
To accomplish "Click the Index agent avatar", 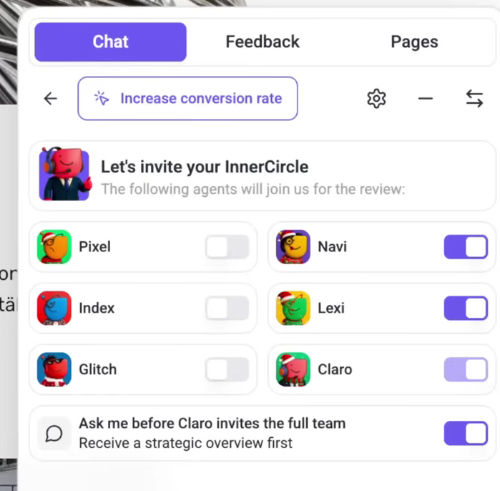I will (x=54, y=308).
